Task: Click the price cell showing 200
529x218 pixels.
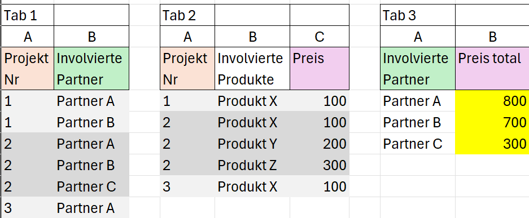Action: coord(320,144)
